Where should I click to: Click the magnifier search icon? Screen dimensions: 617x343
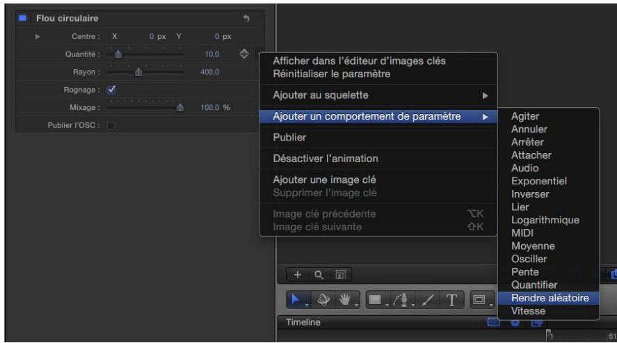click(x=319, y=275)
